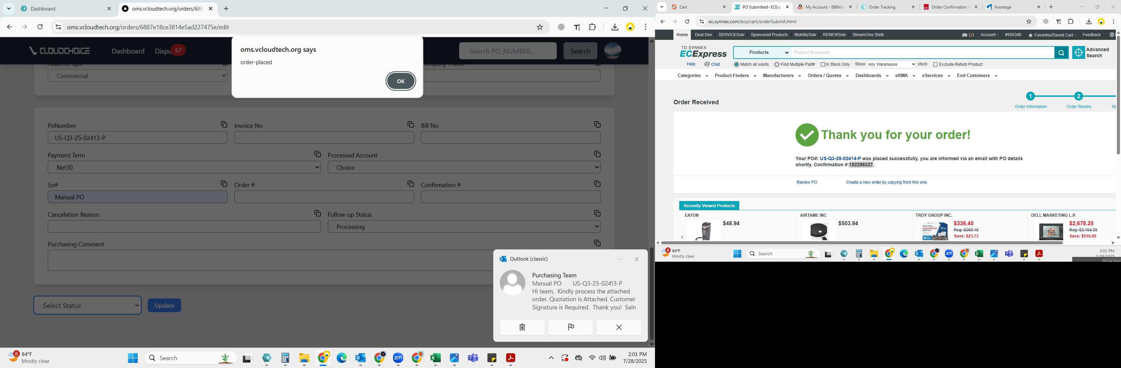Open Any Warehouse stock dropdown
The width and height of the screenshot is (1121, 368).
(891, 64)
